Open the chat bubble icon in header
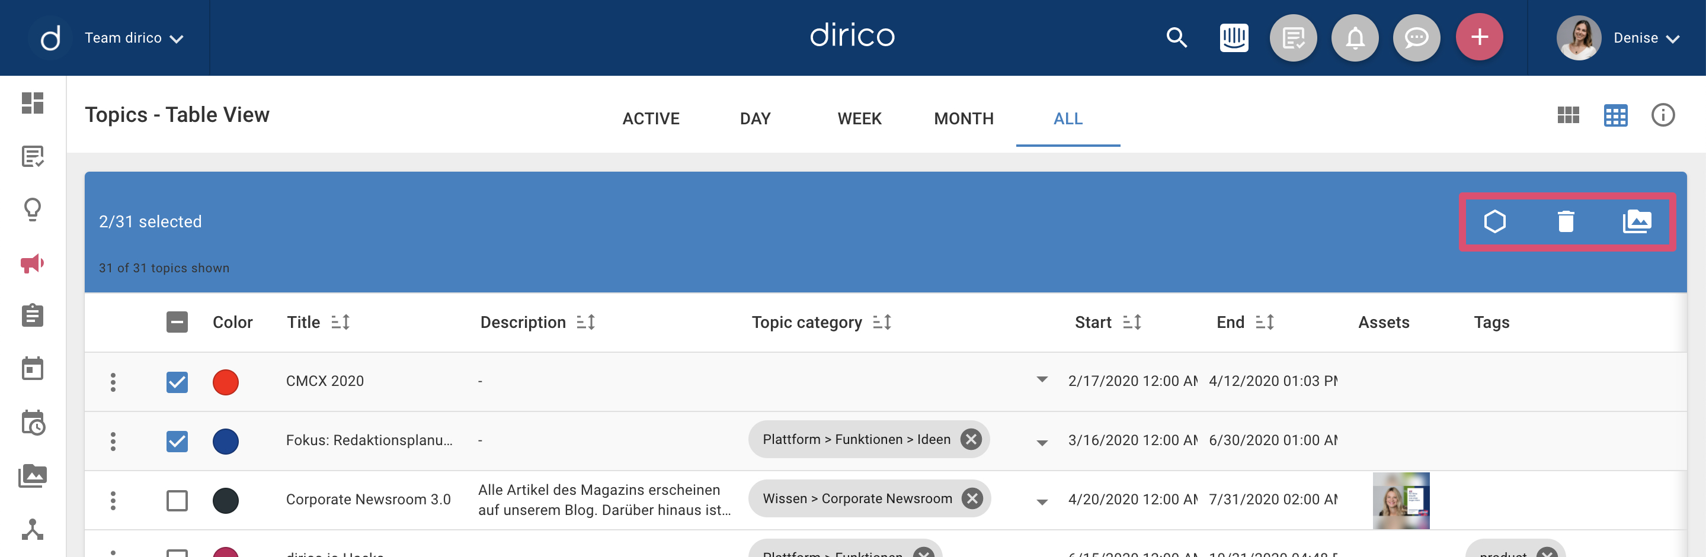Image resolution: width=1706 pixels, height=557 pixels. tap(1417, 38)
